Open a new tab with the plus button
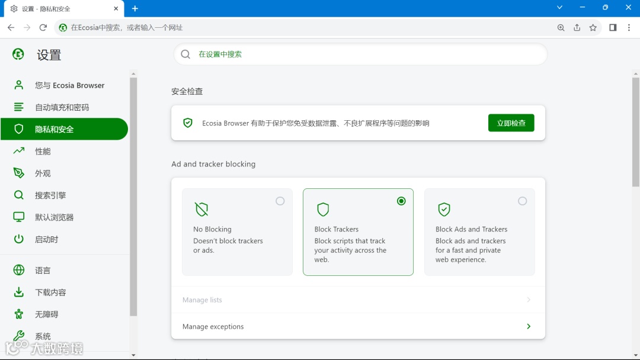This screenshot has height=360, width=640. tap(135, 8)
